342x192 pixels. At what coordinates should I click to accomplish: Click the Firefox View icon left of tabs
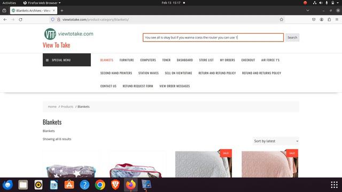point(4,11)
